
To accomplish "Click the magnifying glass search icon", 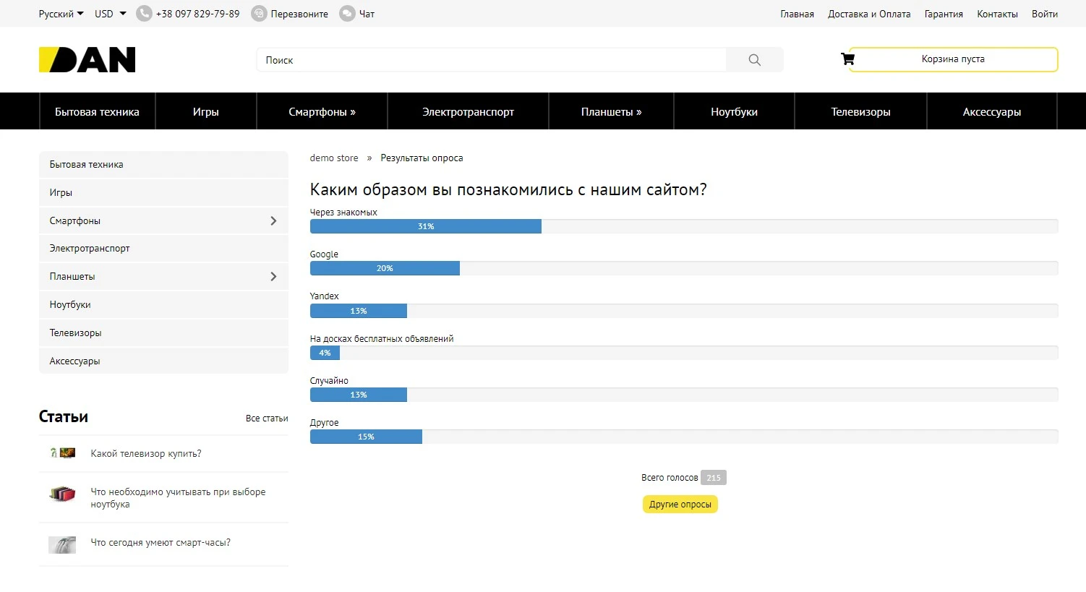I will pyautogui.click(x=754, y=60).
